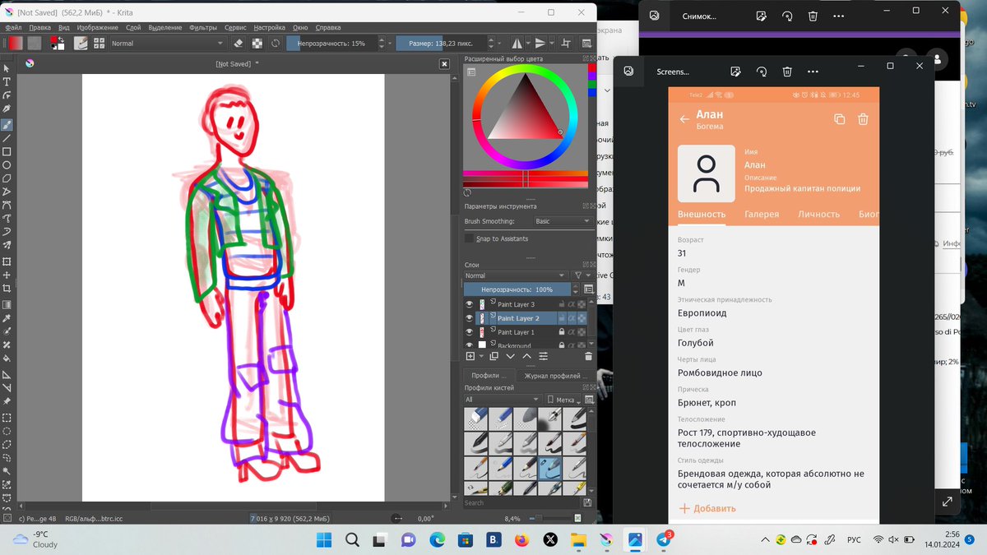Screen dimensions: 987x555
Task: Open the Настройка menu
Action: point(268,27)
